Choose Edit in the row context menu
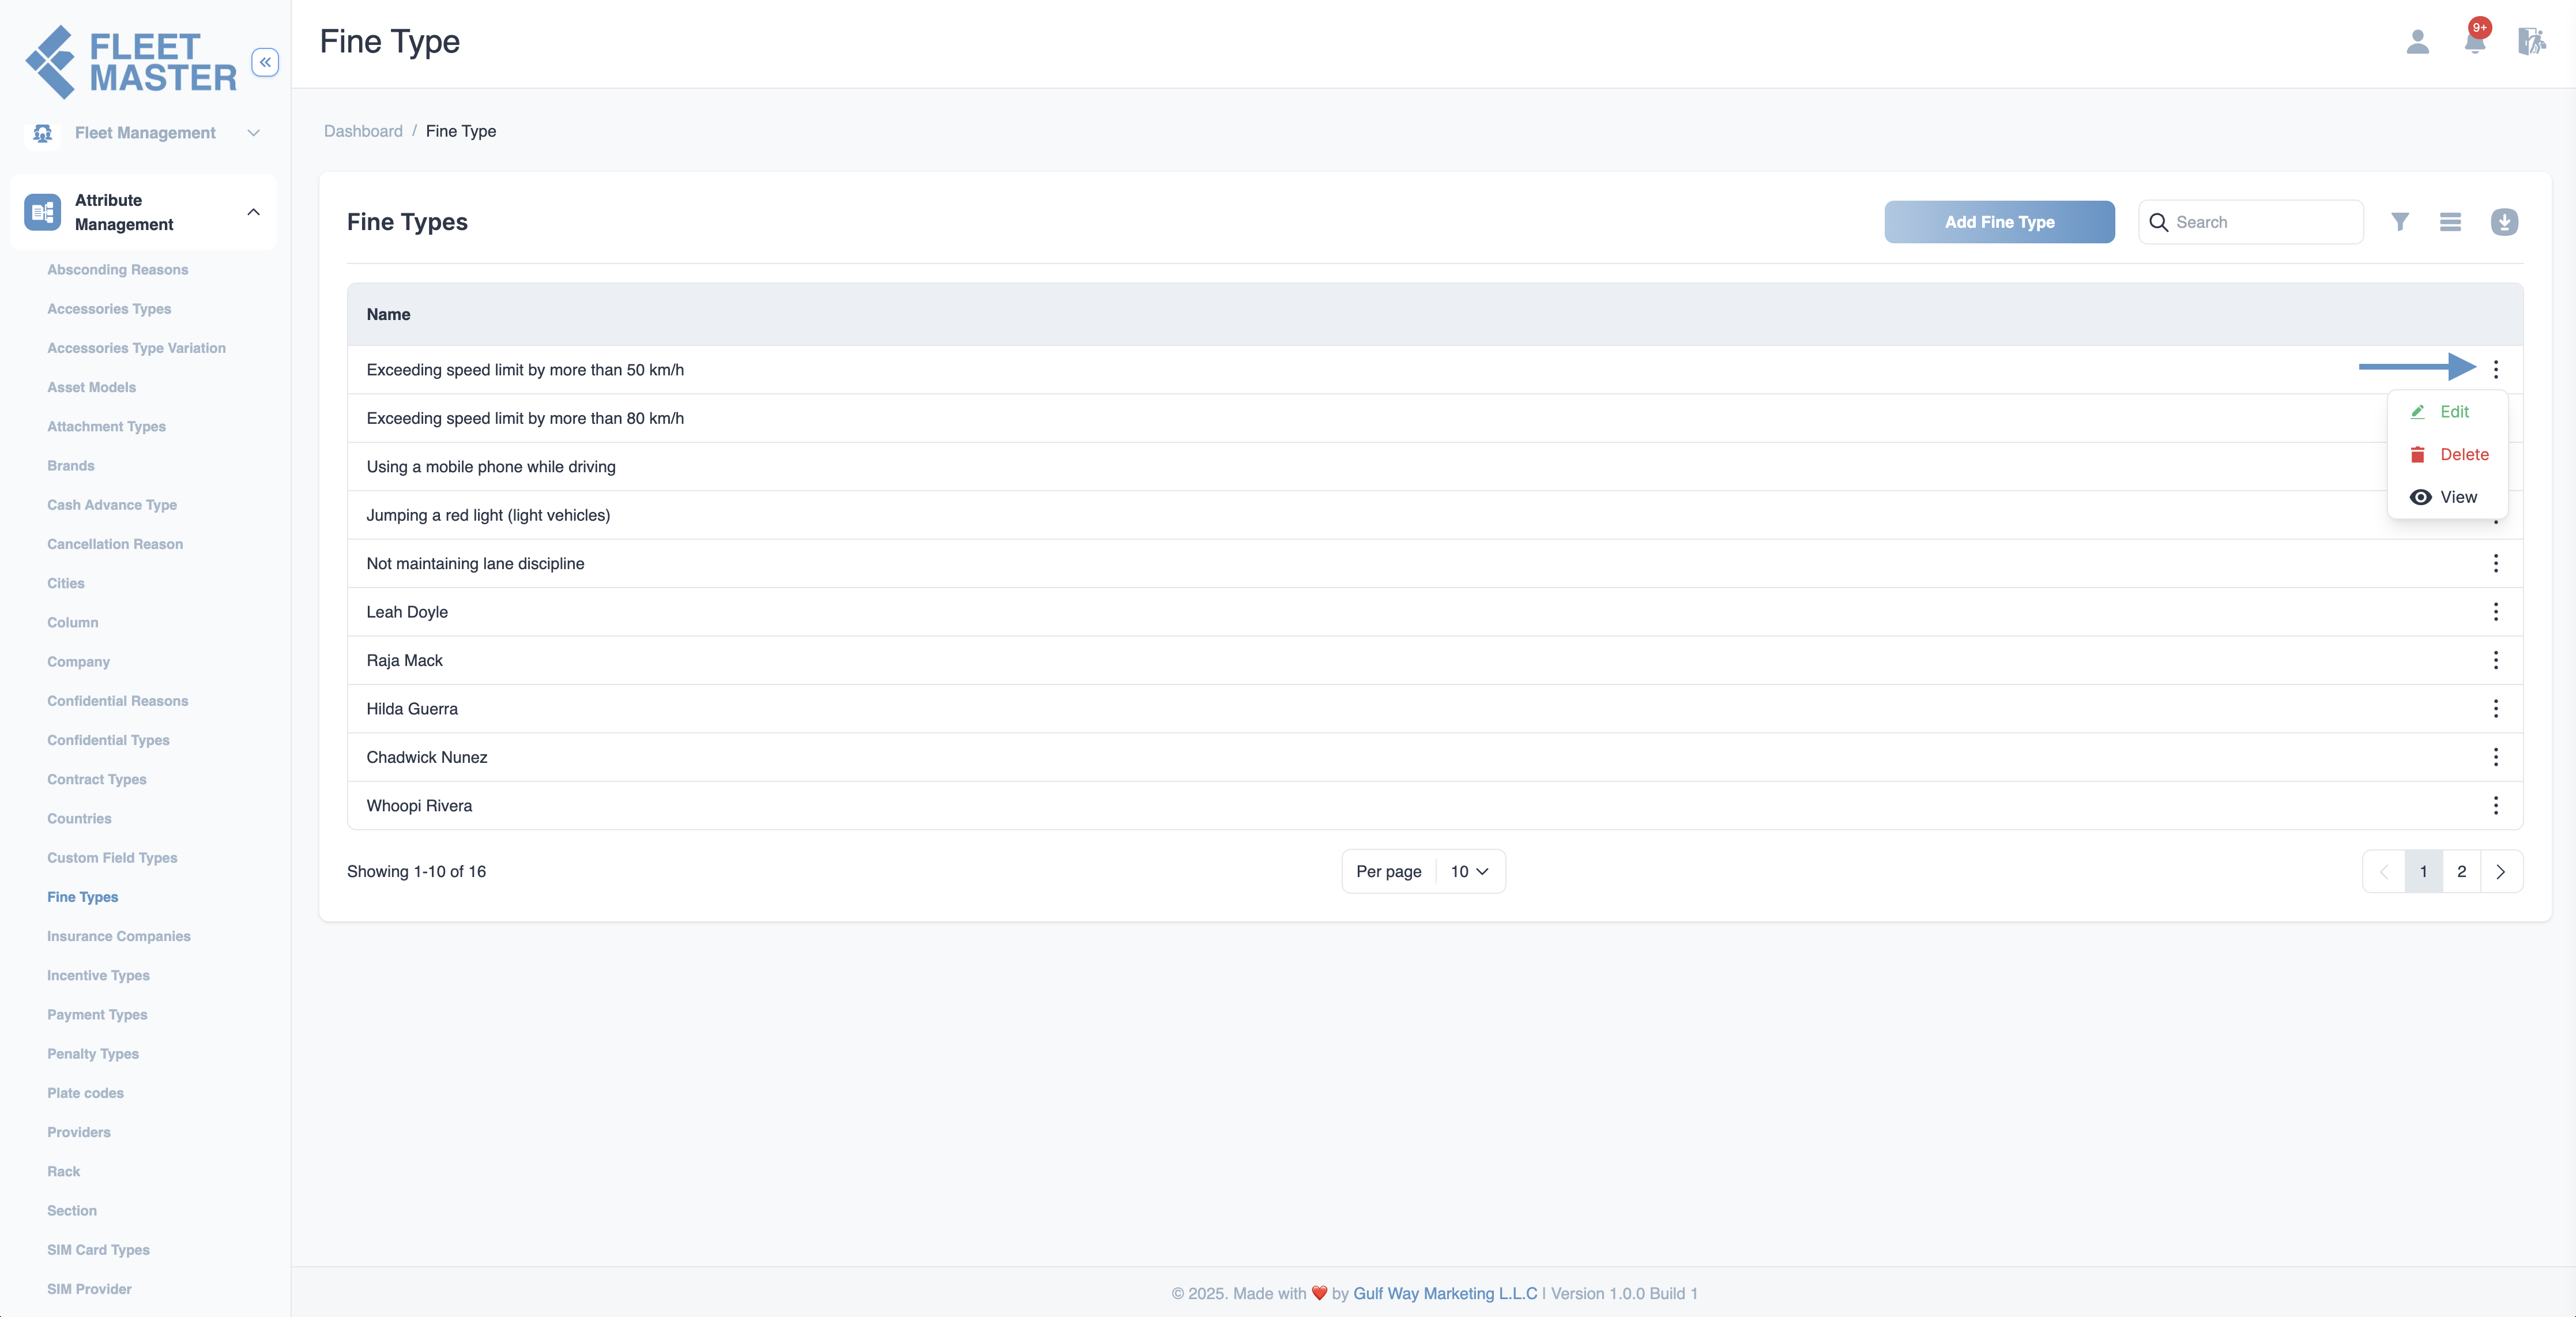 coord(2446,412)
